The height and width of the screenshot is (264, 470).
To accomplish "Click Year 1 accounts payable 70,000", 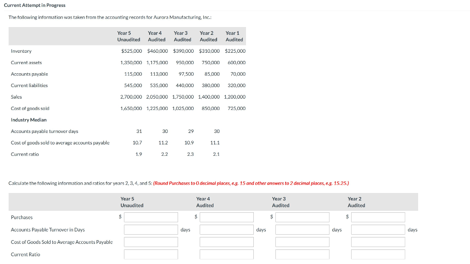I will pos(238,74).
